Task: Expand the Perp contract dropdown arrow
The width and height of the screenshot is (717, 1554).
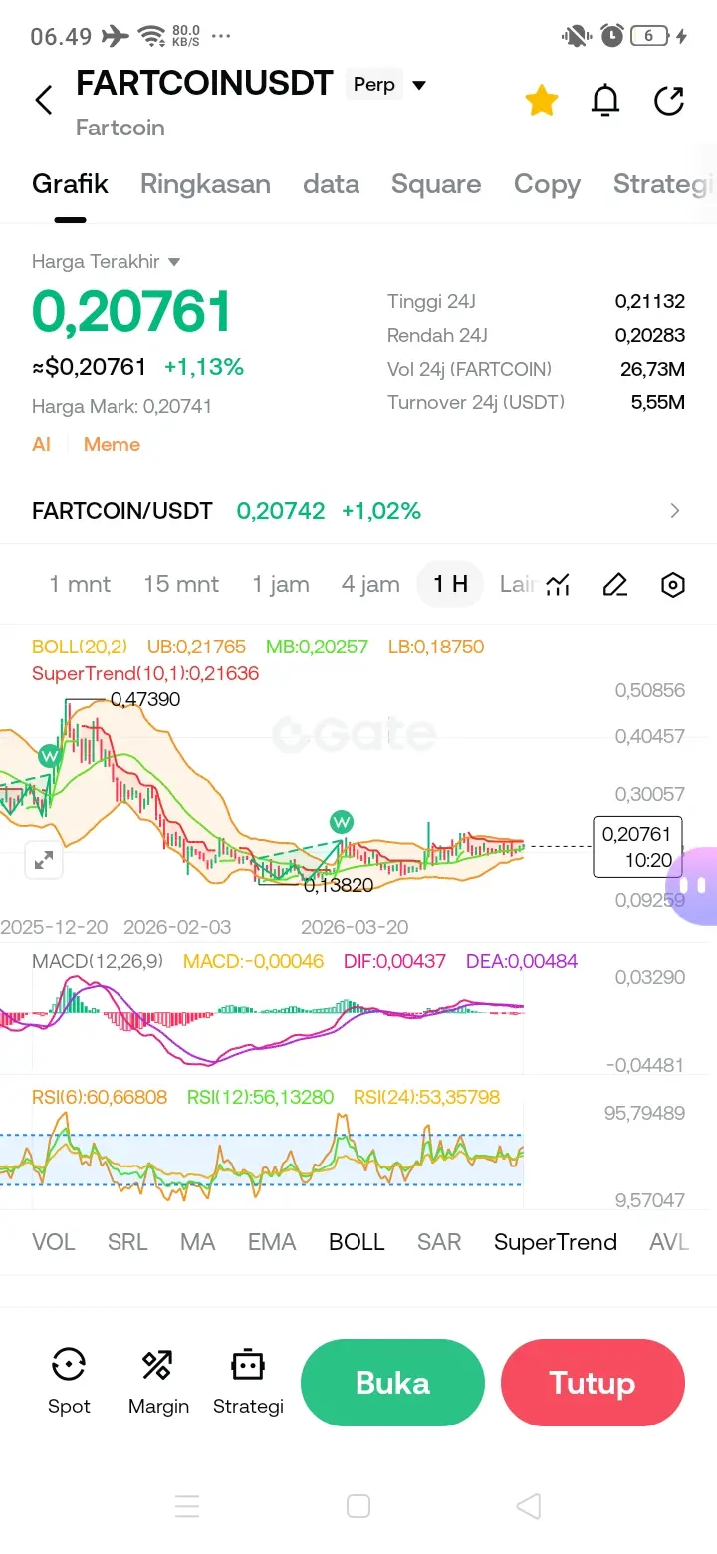Action: (x=419, y=85)
